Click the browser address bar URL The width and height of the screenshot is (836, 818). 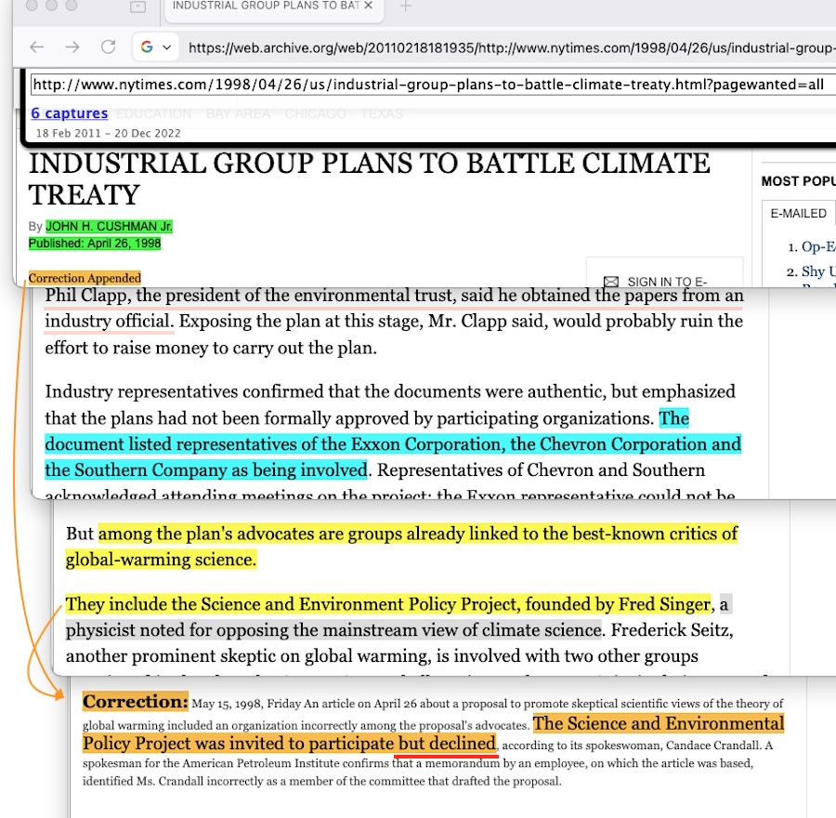[x=502, y=47]
